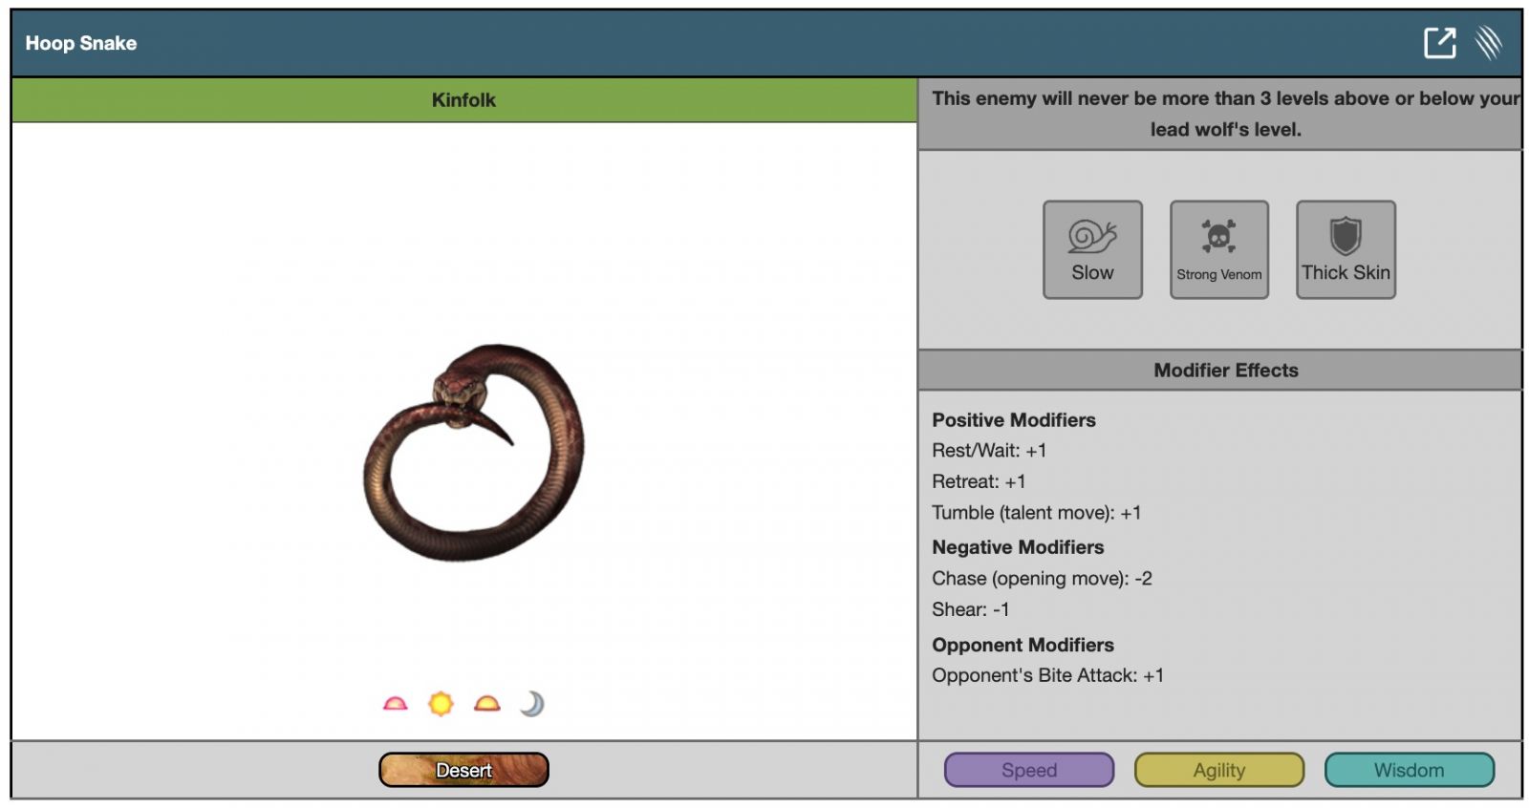Image resolution: width=1529 pixels, height=808 pixels.
Task: Select the green Kinfolk header bar
Action: pyautogui.click(x=463, y=100)
